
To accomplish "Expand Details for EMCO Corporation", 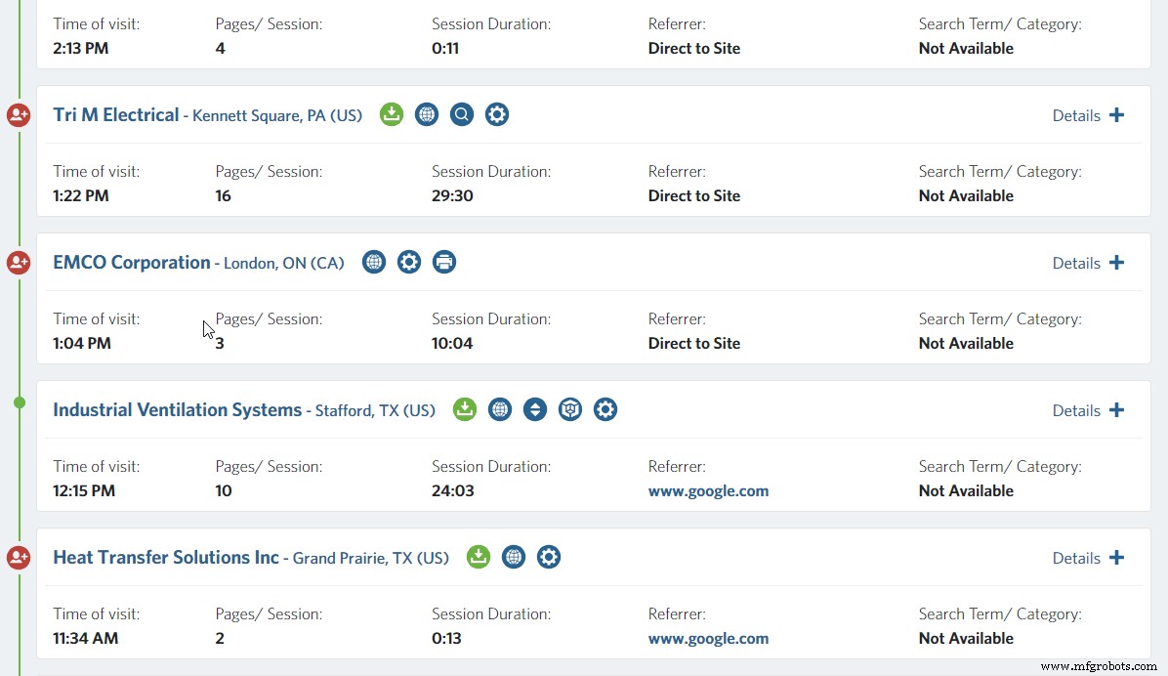I will click(1088, 263).
